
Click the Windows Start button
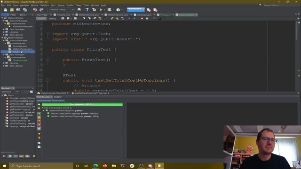[x=4, y=166]
